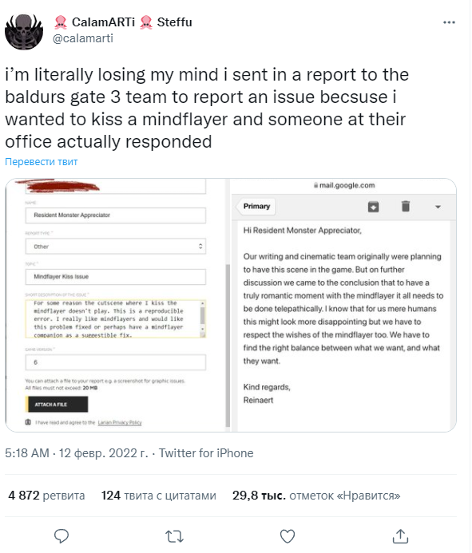Click the Gmail archive icon

tap(373, 207)
